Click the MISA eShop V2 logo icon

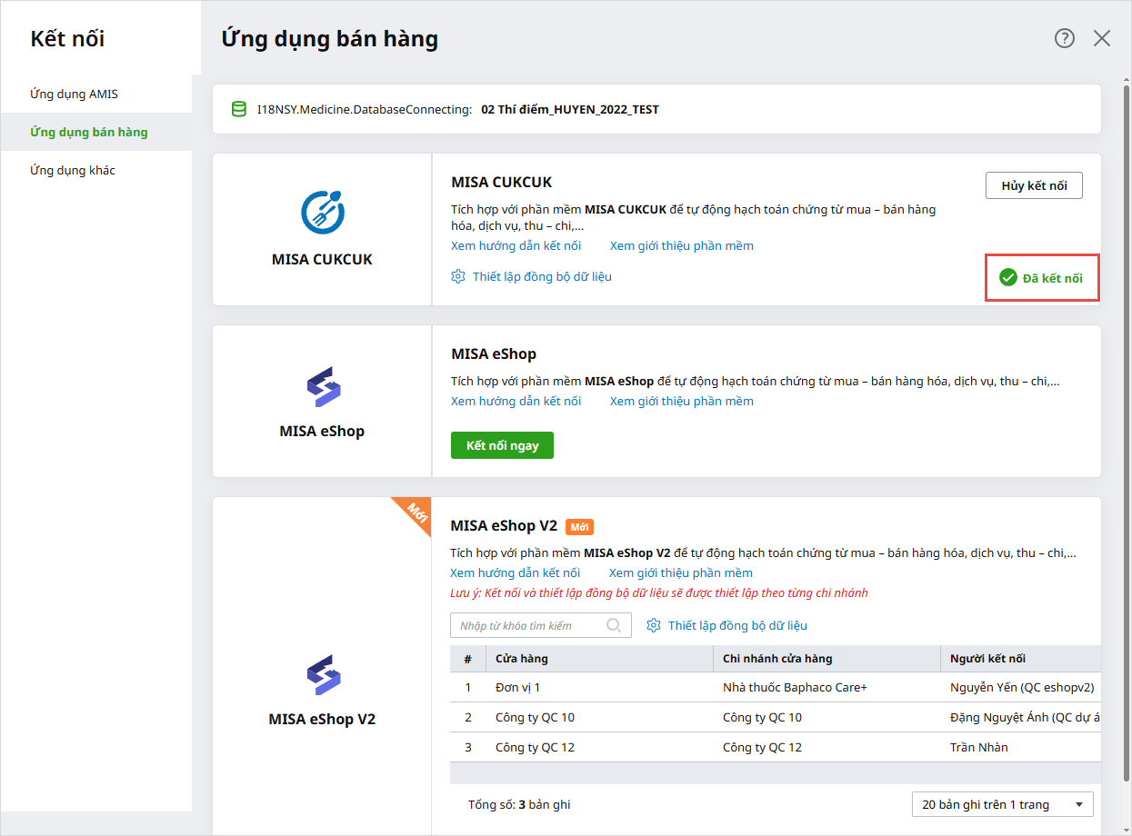tap(323, 675)
